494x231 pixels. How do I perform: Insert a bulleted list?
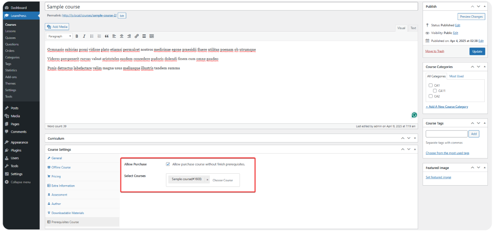(x=92, y=36)
